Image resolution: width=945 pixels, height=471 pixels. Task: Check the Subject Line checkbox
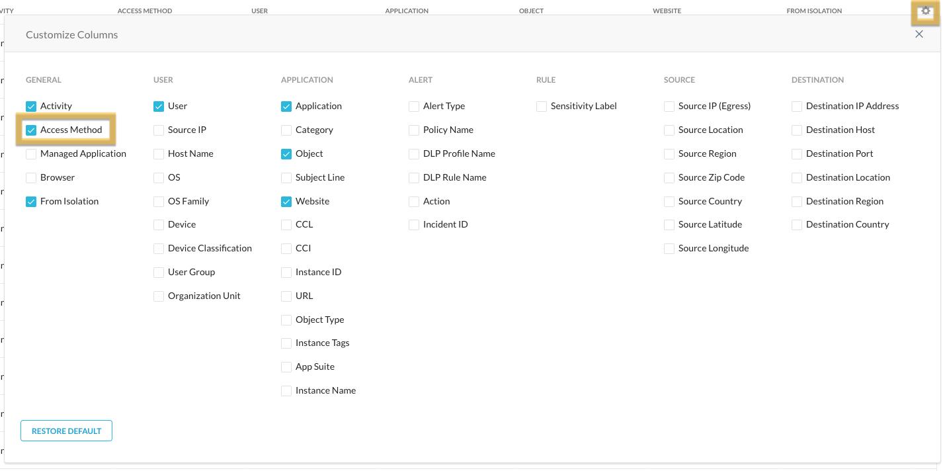pyautogui.click(x=286, y=178)
